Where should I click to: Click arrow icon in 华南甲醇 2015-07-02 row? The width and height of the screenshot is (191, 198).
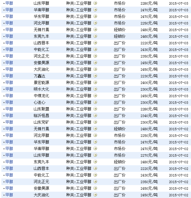(95, 148)
